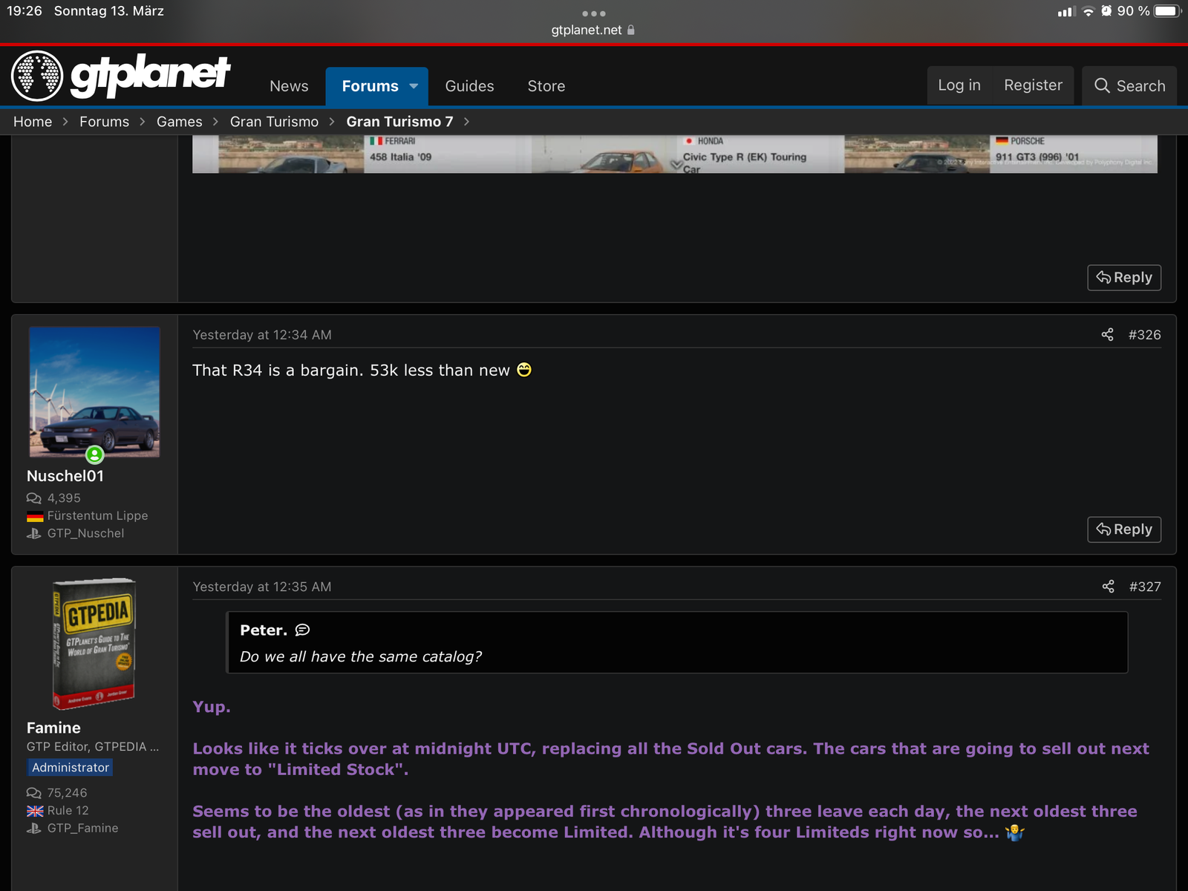Click timestamp Yesterday at 12:35 AM
Image resolution: width=1188 pixels, height=891 pixels.
[x=262, y=587]
